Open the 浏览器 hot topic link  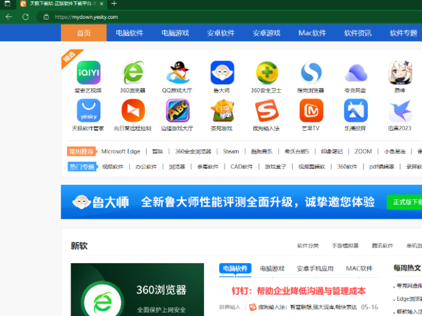[x=177, y=167]
